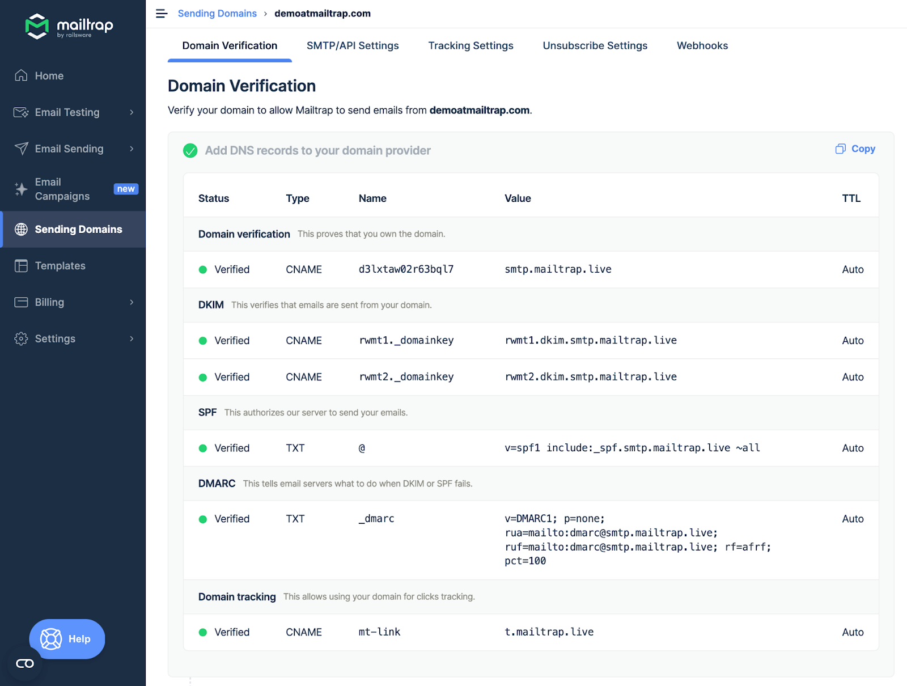This screenshot has width=907, height=686.
Task: Click demoatmailtrap.com in breadcrumb
Action: (x=323, y=14)
